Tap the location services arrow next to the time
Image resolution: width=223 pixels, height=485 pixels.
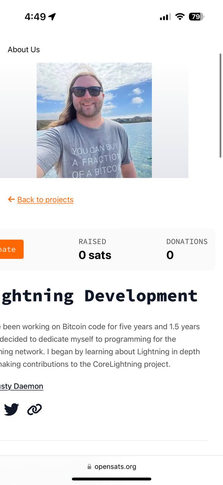[52, 16]
